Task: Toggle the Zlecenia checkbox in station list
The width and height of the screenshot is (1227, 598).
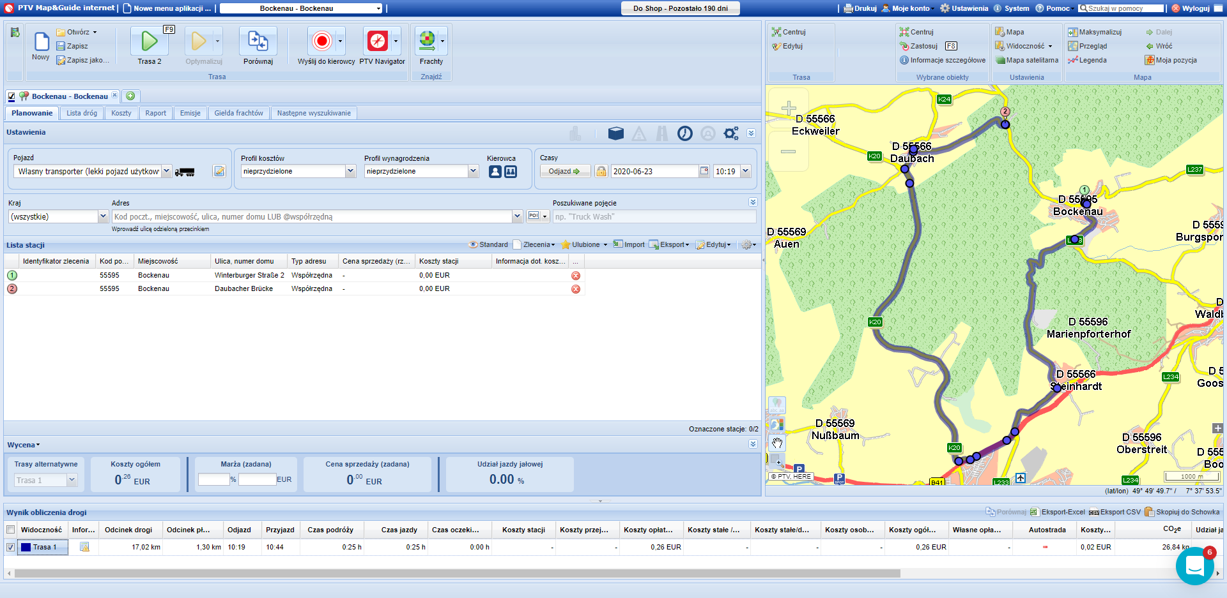Action: [x=517, y=244]
